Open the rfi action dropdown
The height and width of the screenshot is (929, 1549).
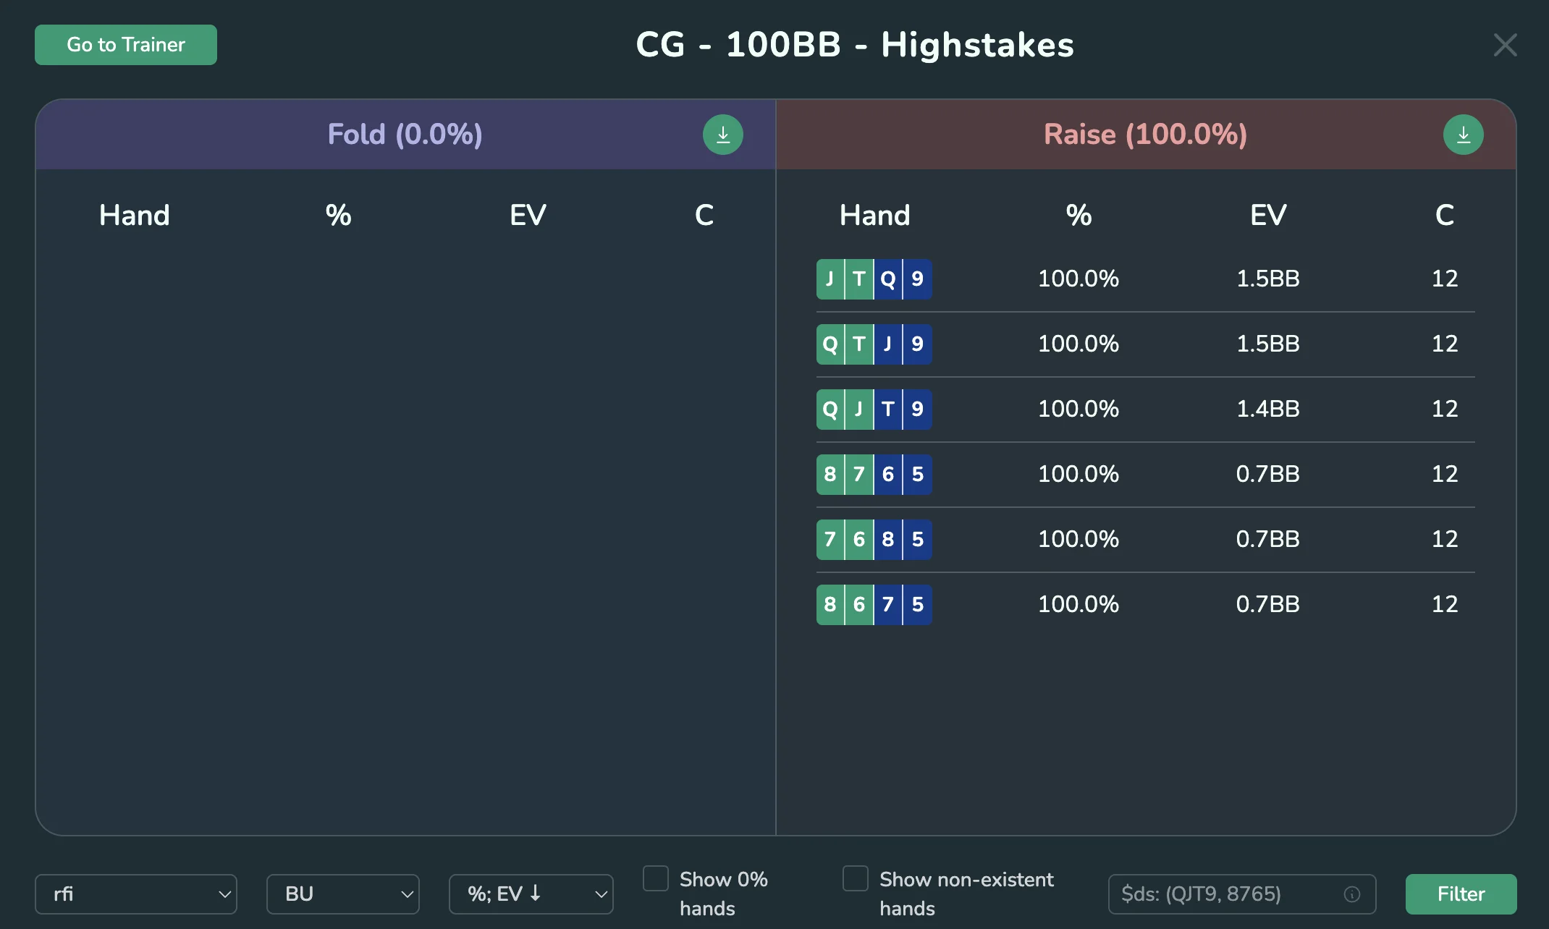pos(136,894)
